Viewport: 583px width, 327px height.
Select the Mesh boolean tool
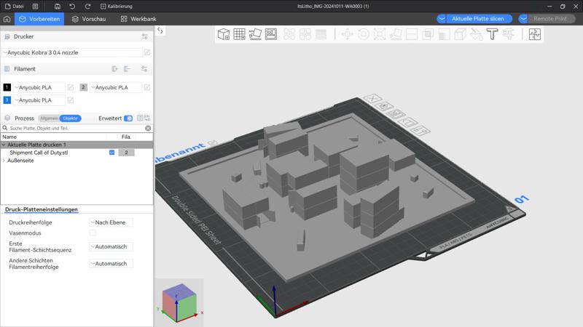(x=428, y=34)
